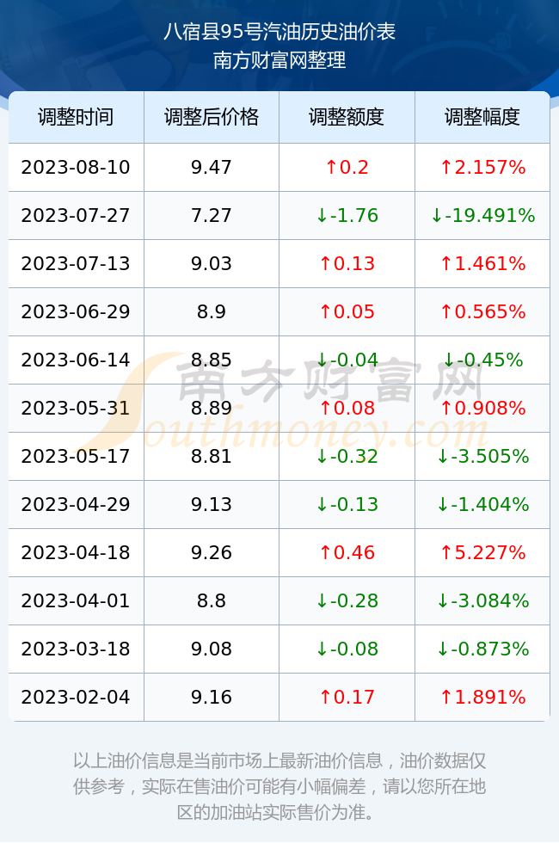Click the red ↑0.565% percentage cell
The width and height of the screenshot is (559, 843).
[x=482, y=311]
